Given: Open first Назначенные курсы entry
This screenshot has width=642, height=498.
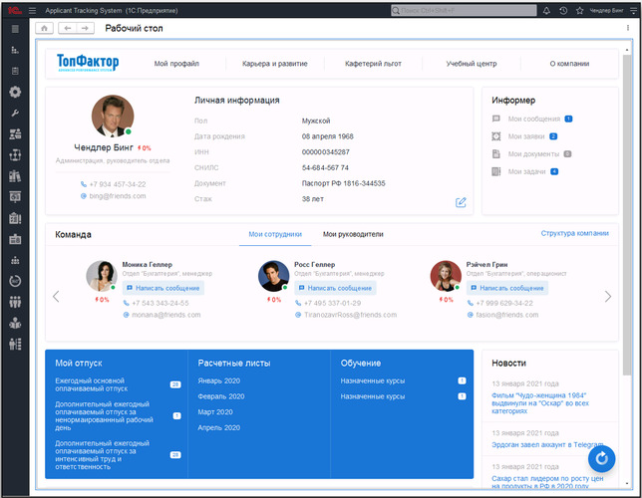Looking at the screenshot, I should pyautogui.click(x=373, y=380).
